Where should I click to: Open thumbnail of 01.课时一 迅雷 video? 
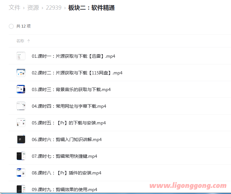click(x=21, y=56)
